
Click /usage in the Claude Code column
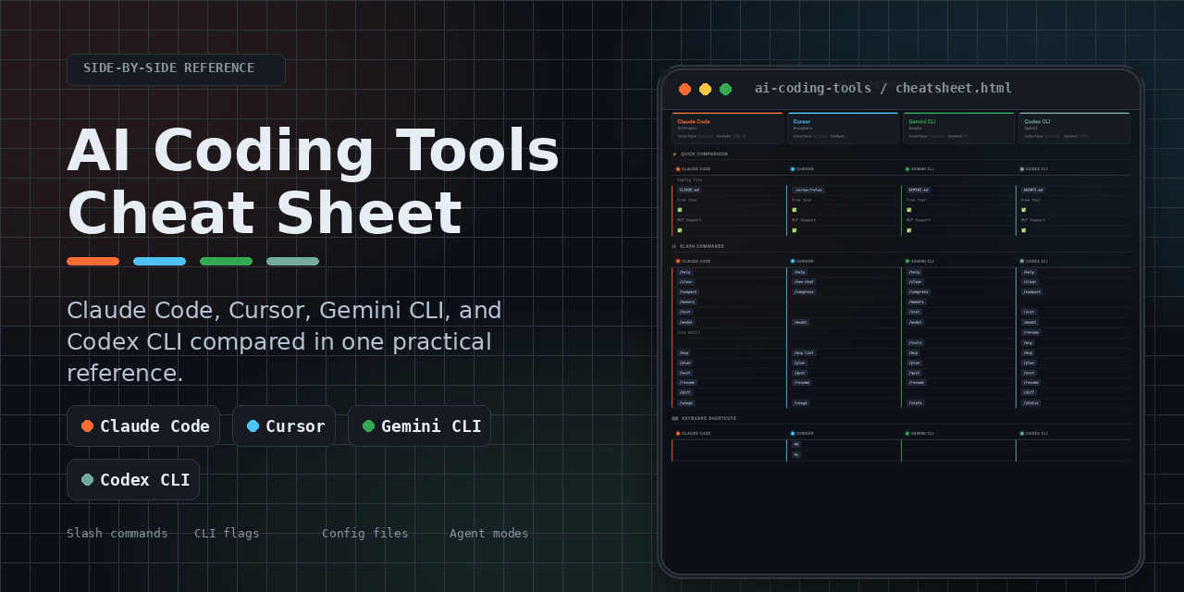pyautogui.click(x=685, y=402)
